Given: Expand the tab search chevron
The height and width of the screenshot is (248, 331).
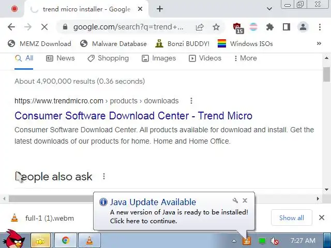Looking at the screenshot, I should (x=269, y=9).
